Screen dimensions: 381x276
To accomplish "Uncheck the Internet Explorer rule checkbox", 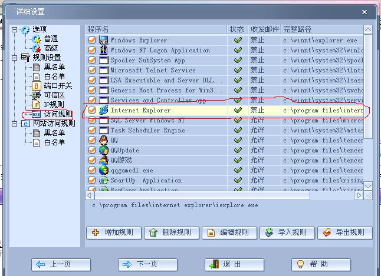I will click(x=92, y=110).
